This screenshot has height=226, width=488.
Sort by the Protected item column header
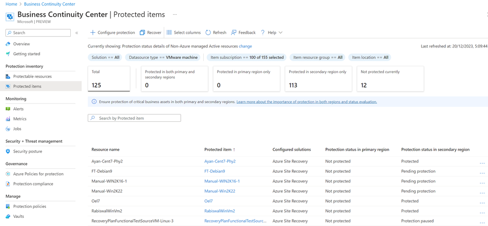[x=220, y=150]
